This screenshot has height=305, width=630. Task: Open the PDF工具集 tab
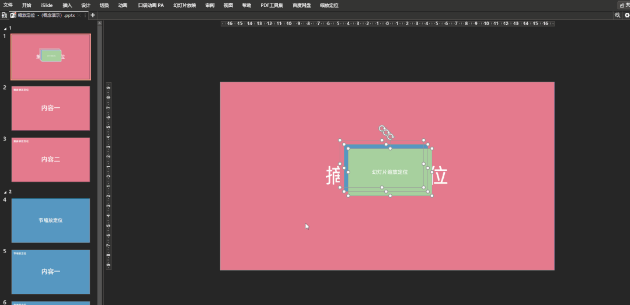(x=272, y=5)
